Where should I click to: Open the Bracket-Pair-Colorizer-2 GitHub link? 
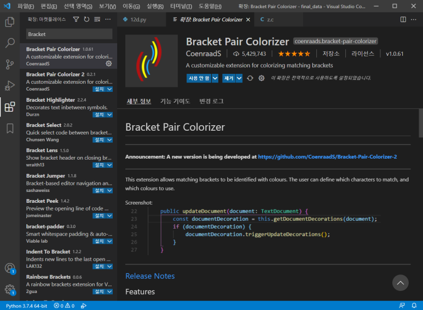pyautogui.click(x=327, y=157)
